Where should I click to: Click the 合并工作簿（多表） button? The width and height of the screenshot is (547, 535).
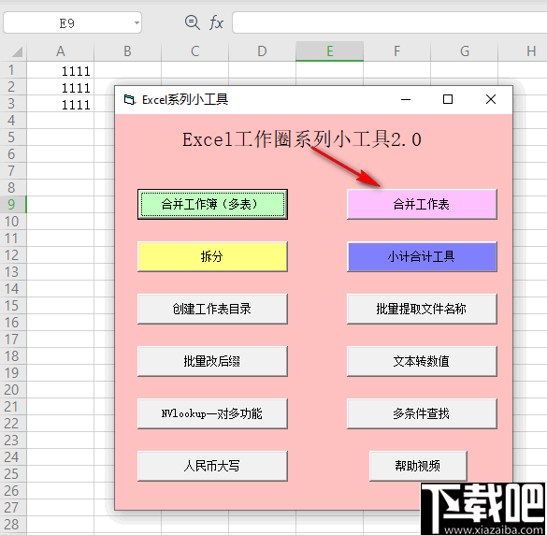pyautogui.click(x=212, y=204)
